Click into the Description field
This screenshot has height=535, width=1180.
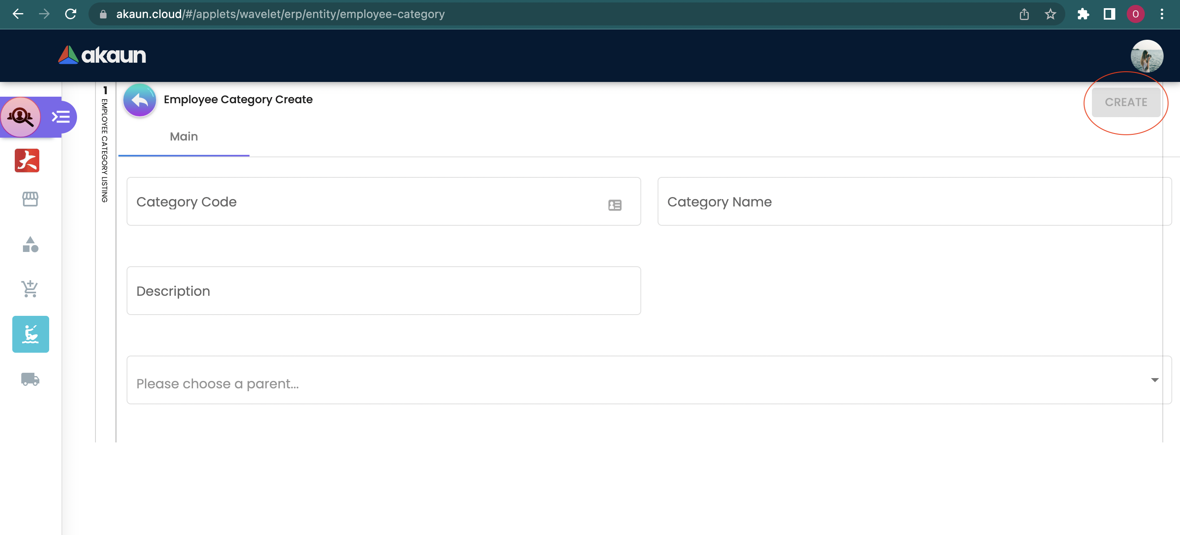(383, 291)
